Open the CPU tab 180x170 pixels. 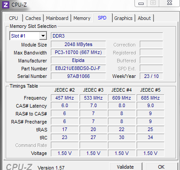(x=13, y=18)
